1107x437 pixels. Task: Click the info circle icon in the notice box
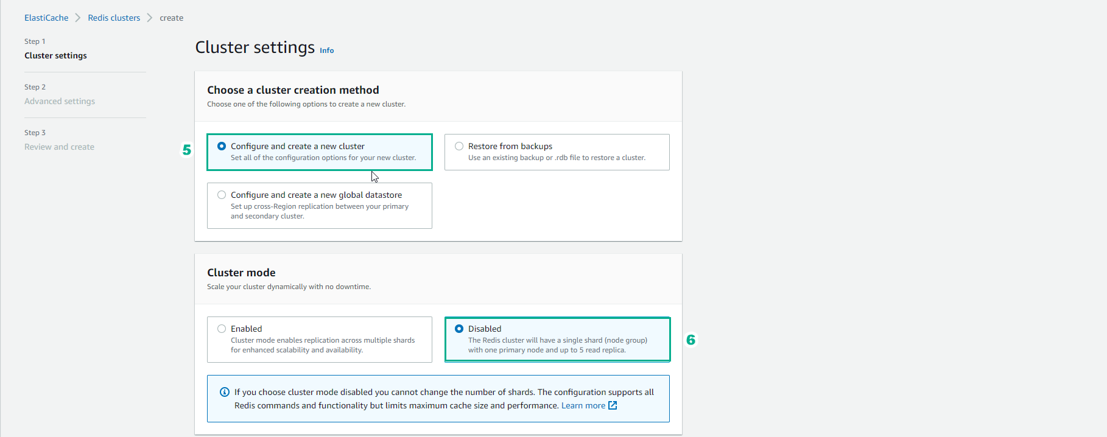click(x=225, y=392)
